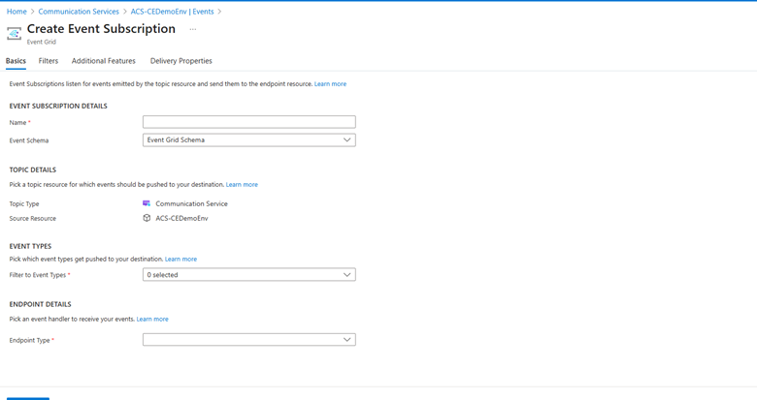Click the EVENT SUBSCRIPTION DETAILS heading

coord(58,106)
